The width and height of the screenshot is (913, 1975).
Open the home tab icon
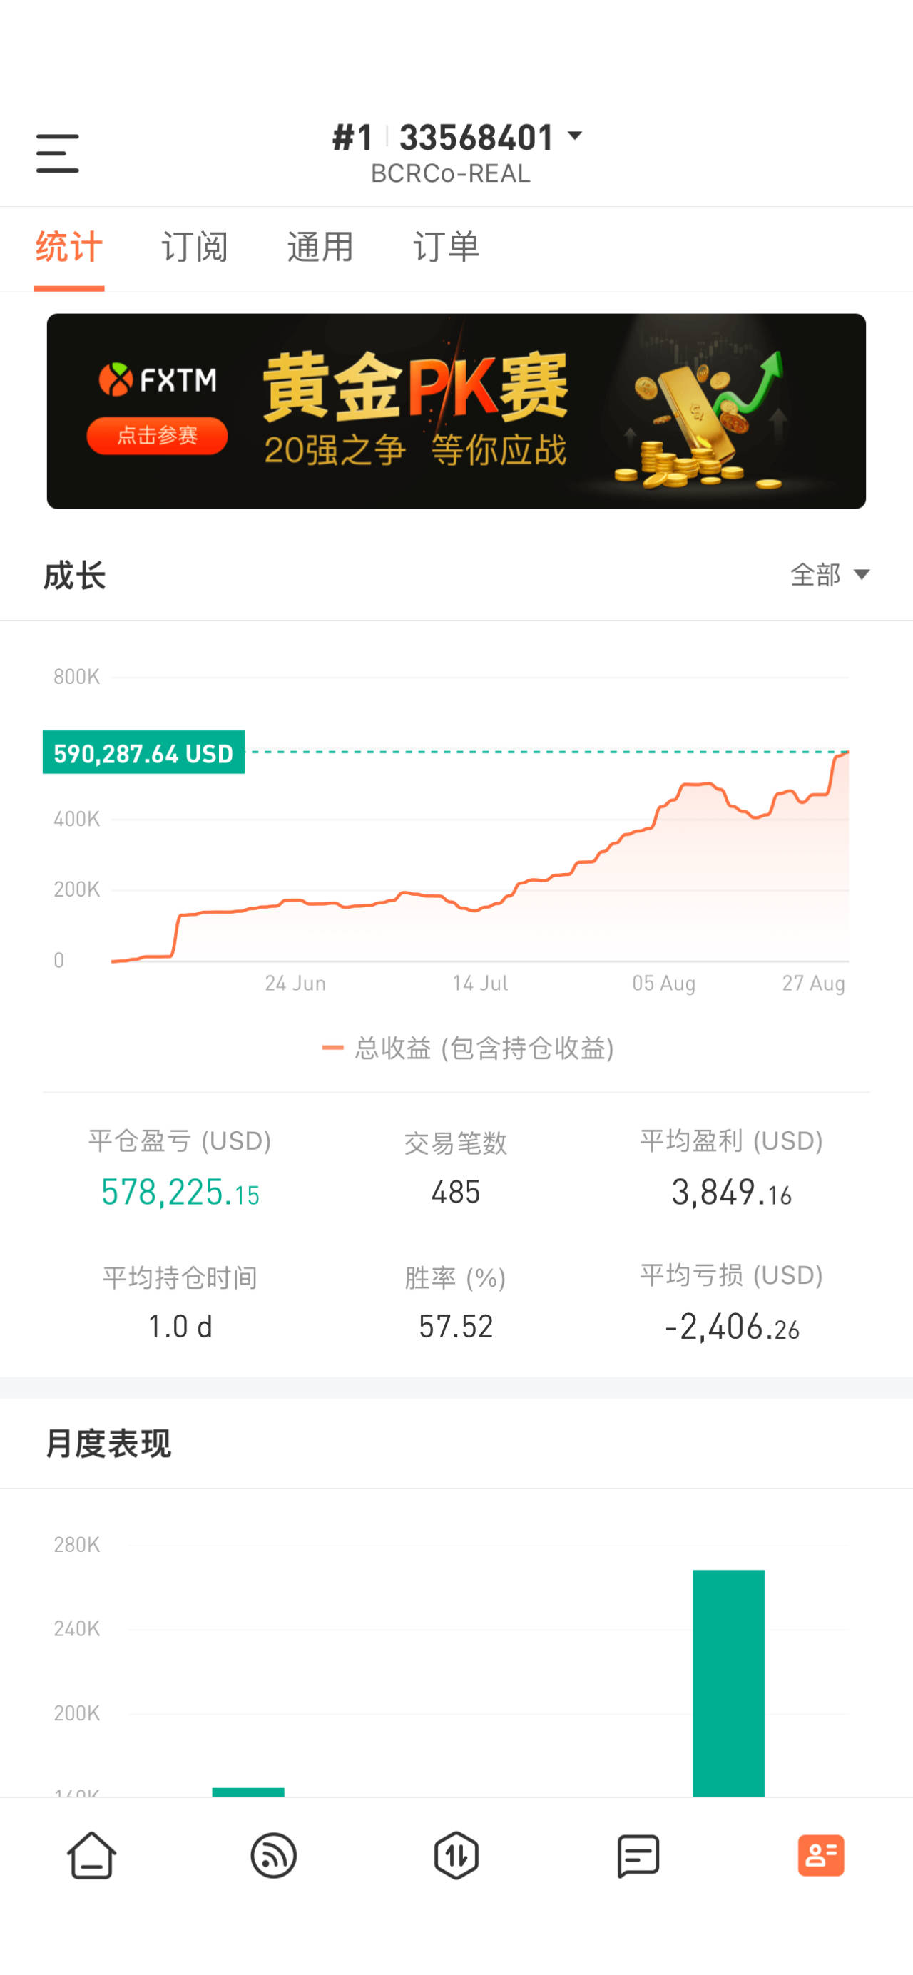[92, 1856]
